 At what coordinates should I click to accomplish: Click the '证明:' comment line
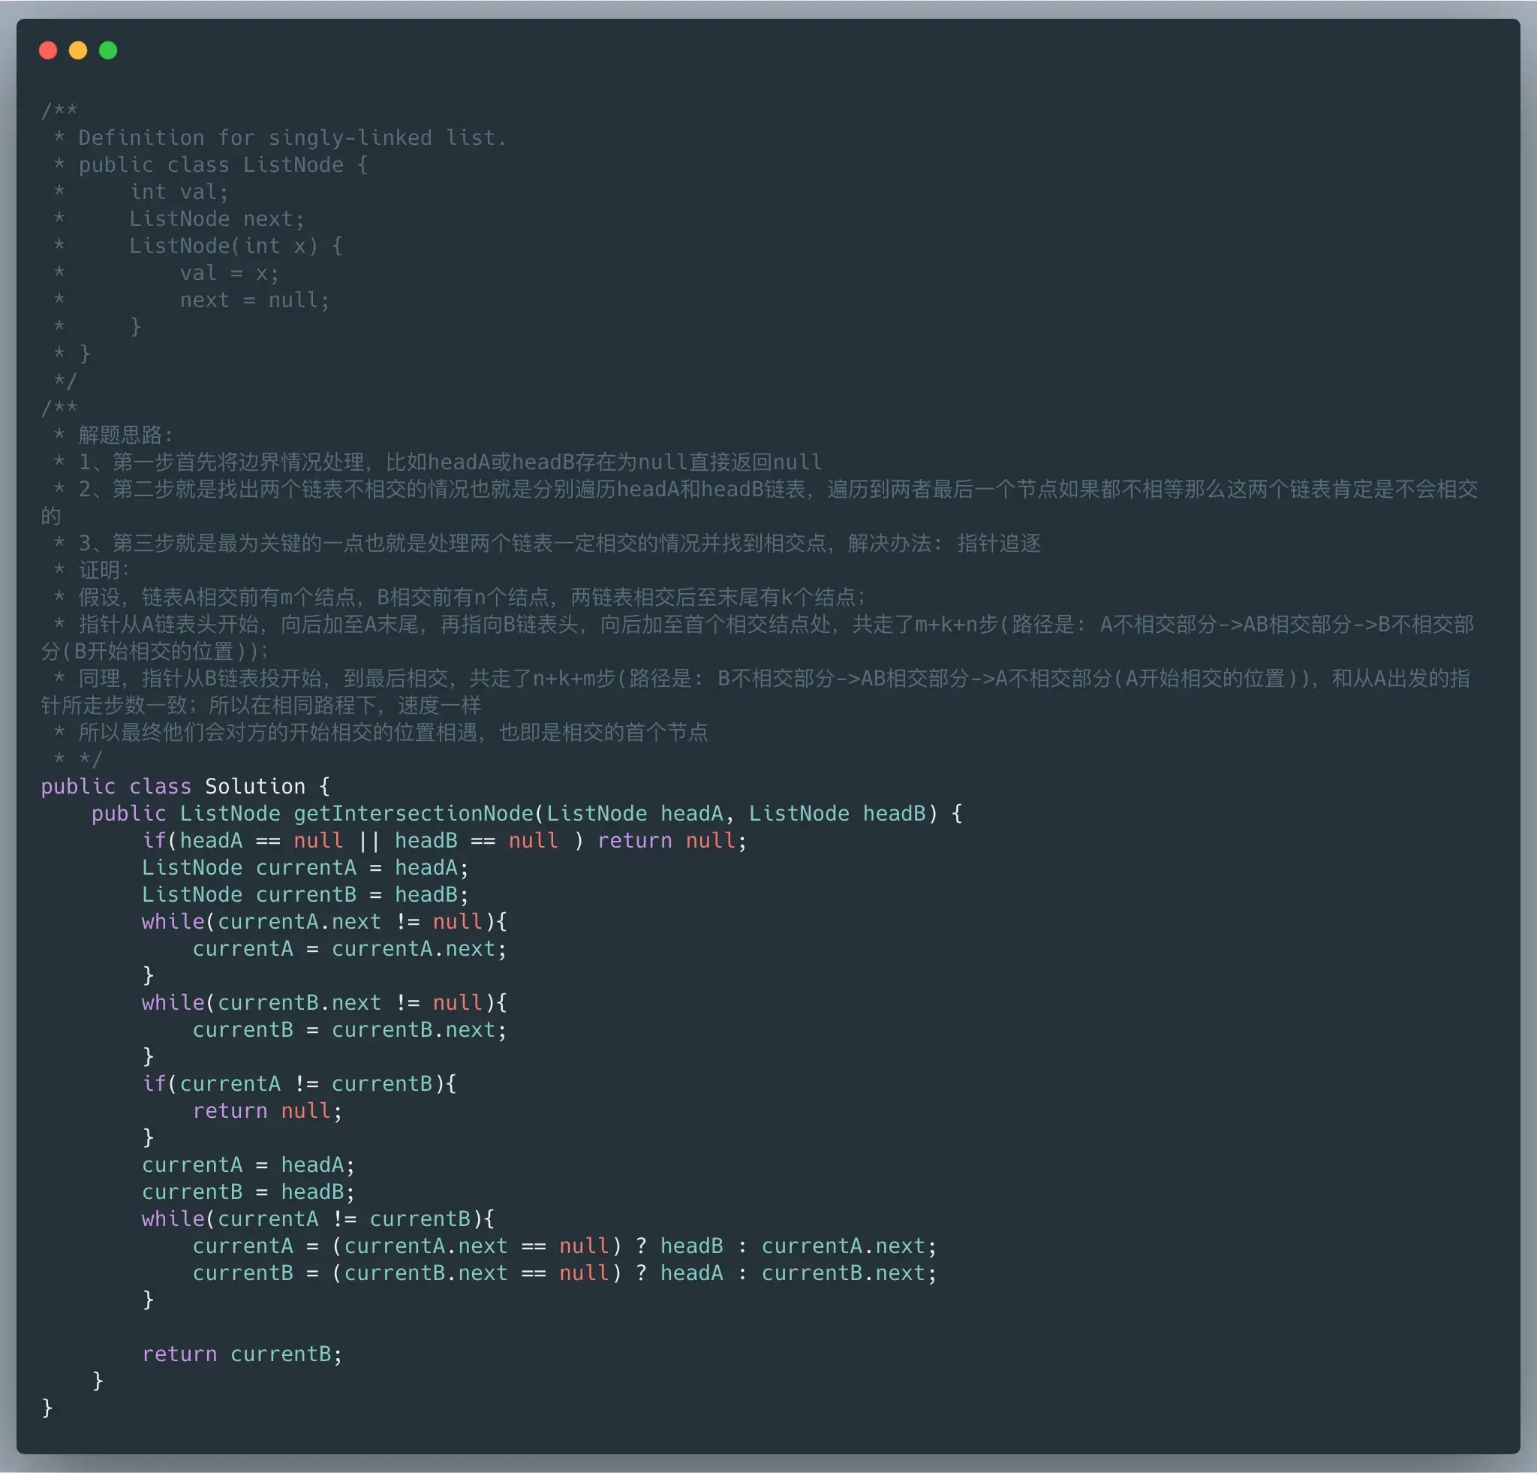coord(104,571)
